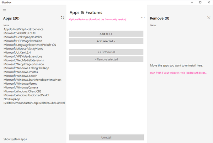Open the hamburger menu icon
Image resolution: width=213 pixels, height=143 pixels.
point(5,10)
